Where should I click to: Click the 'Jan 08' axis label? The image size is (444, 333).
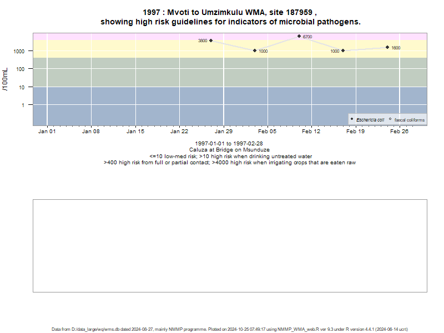tap(91, 132)
